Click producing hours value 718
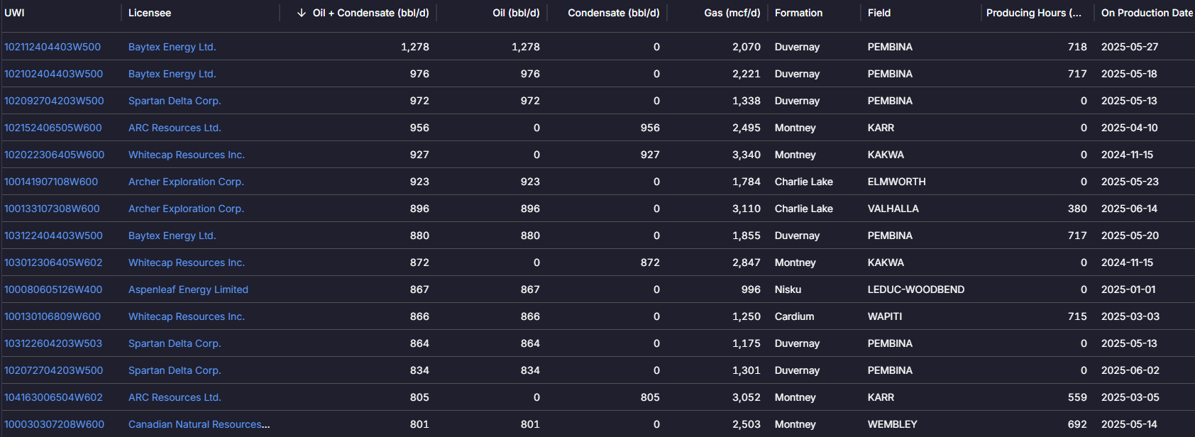 coord(1077,47)
